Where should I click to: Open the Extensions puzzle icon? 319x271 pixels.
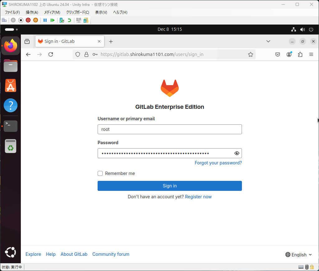(300, 54)
